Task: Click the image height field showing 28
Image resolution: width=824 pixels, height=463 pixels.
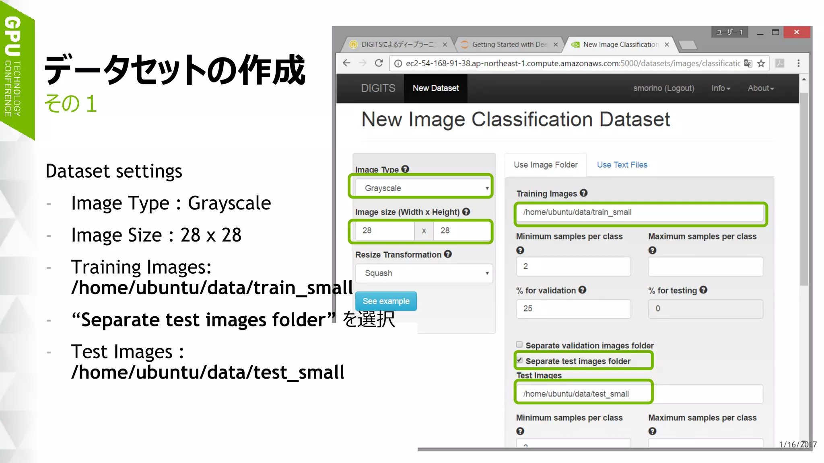Action: click(462, 231)
